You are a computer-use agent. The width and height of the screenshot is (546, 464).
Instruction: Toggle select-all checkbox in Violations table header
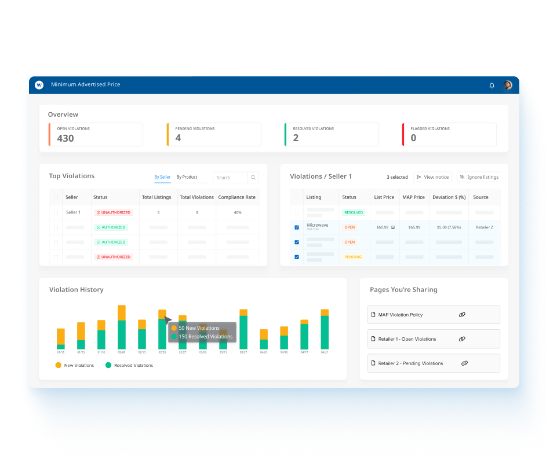[297, 197]
